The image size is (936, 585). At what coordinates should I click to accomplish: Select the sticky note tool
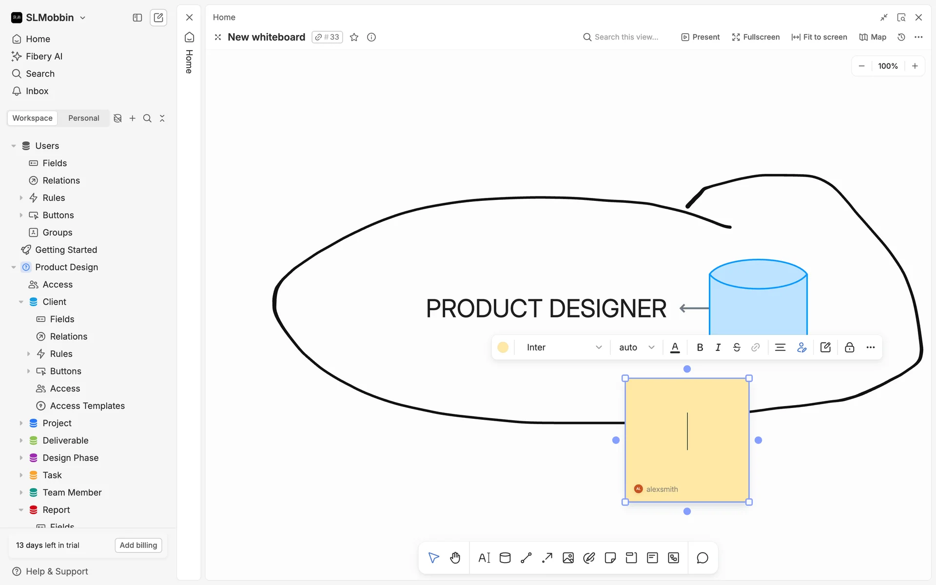tap(610, 558)
